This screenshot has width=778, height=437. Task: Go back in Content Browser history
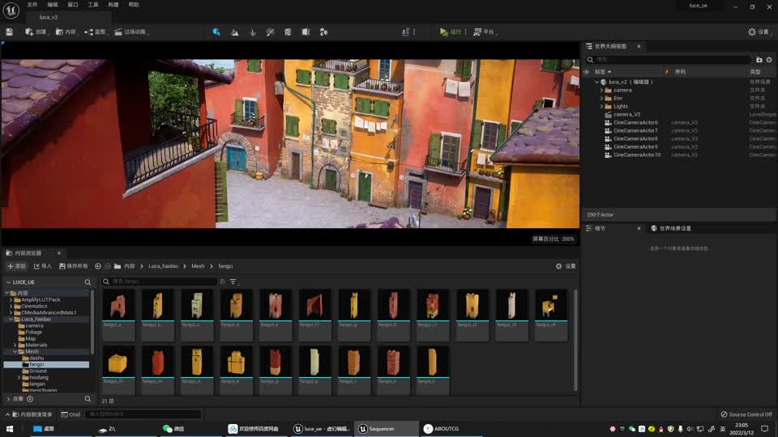(98, 266)
